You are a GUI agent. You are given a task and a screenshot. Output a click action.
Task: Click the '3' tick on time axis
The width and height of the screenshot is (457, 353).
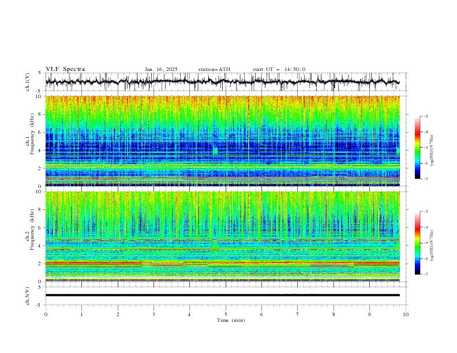[153, 314]
